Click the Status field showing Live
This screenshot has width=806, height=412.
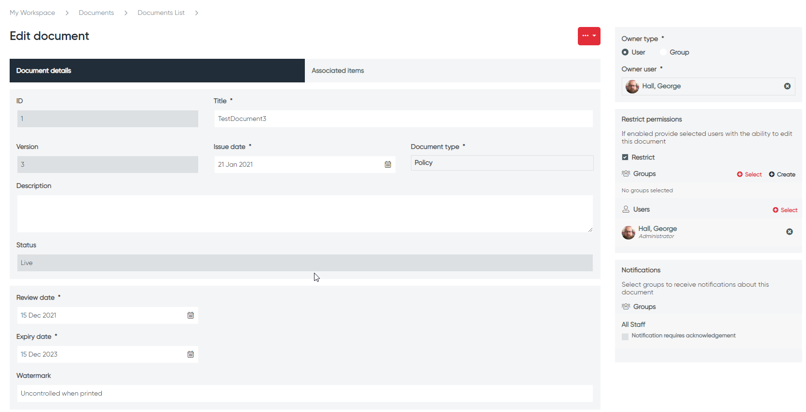click(x=305, y=263)
